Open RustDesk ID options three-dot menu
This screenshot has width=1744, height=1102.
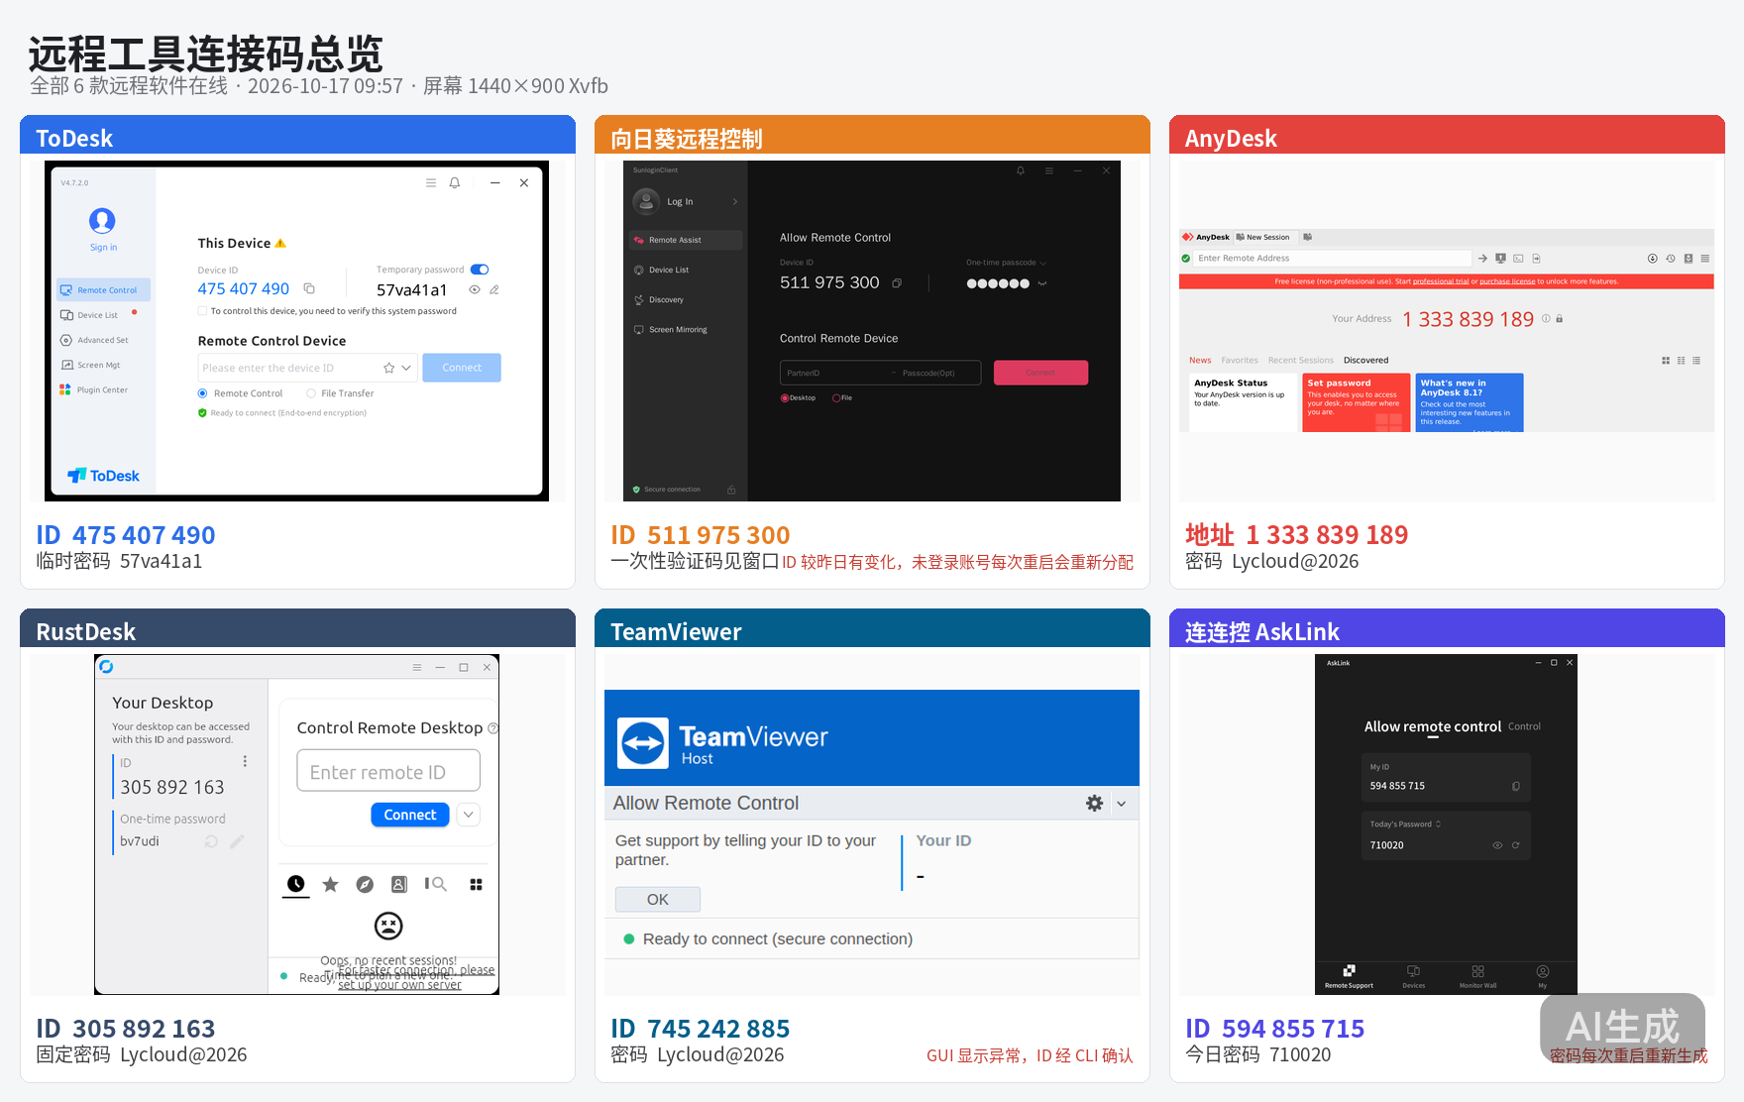(245, 761)
